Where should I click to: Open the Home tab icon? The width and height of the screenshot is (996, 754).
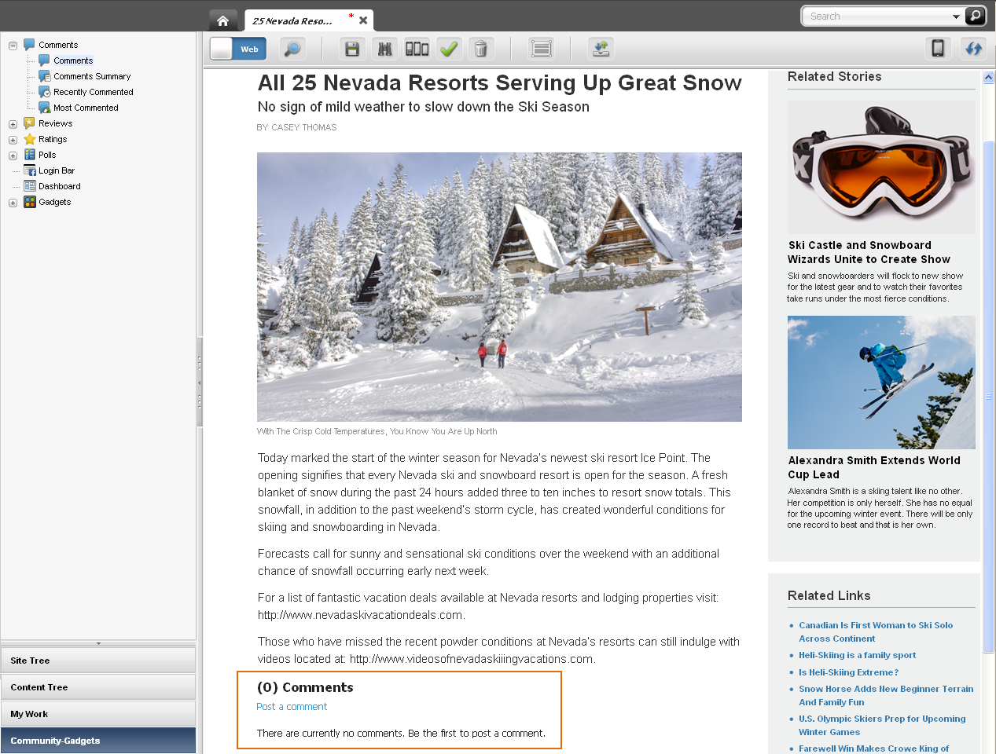223,20
